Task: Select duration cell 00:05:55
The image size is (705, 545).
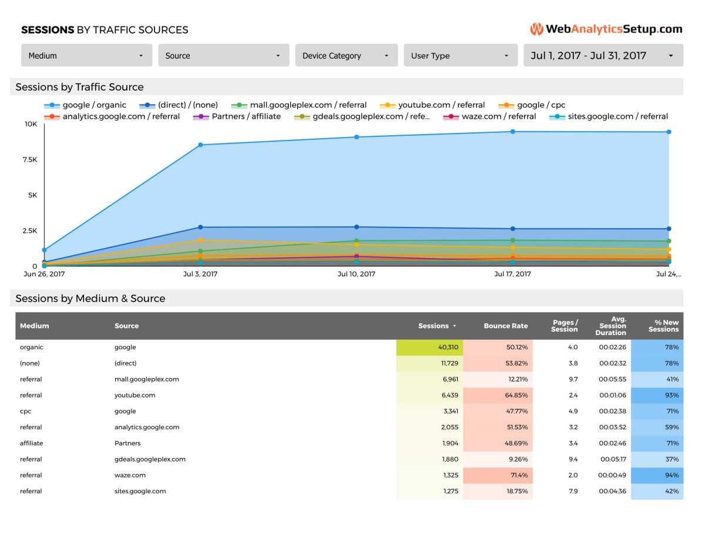Action: (612, 379)
